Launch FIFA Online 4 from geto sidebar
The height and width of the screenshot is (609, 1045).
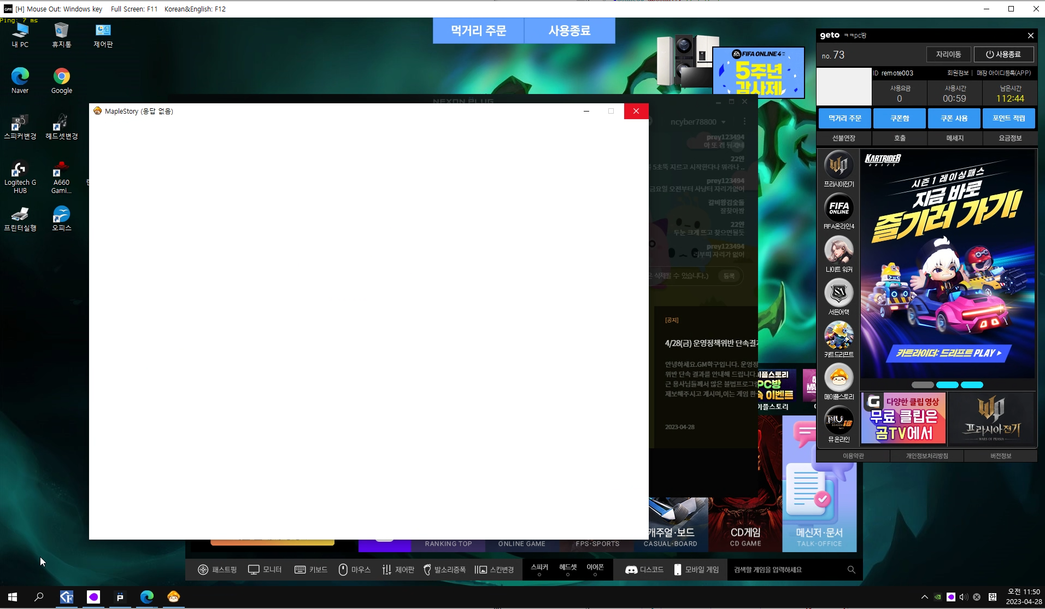[838, 208]
